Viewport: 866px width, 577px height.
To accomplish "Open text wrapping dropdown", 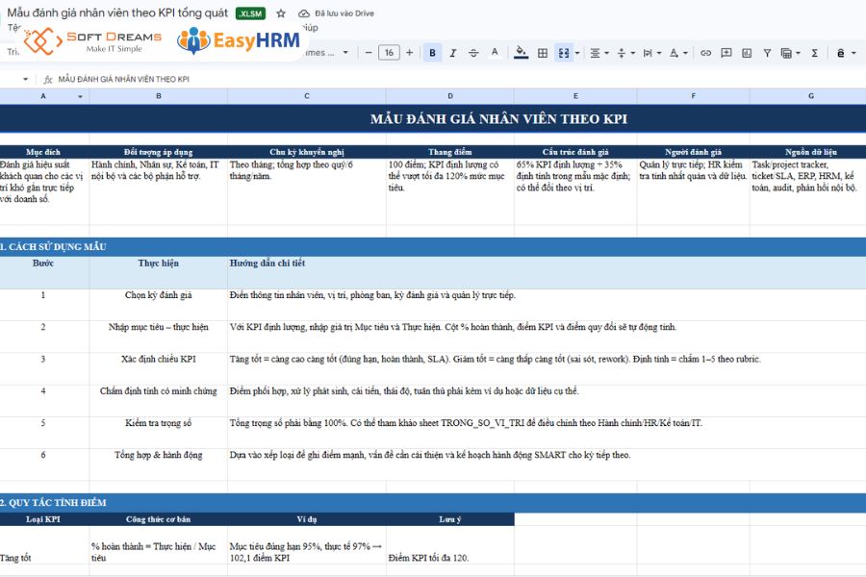I will click(652, 53).
